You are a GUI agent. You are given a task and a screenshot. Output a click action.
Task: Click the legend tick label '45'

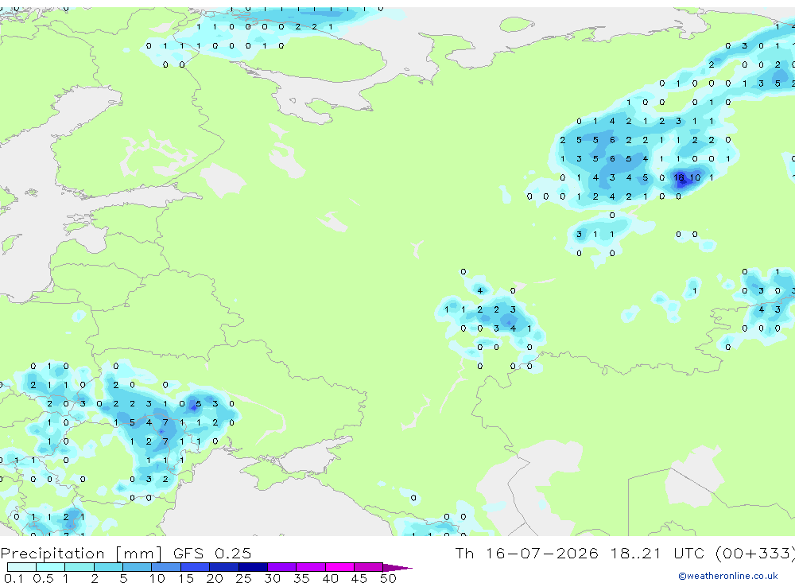[x=359, y=578]
